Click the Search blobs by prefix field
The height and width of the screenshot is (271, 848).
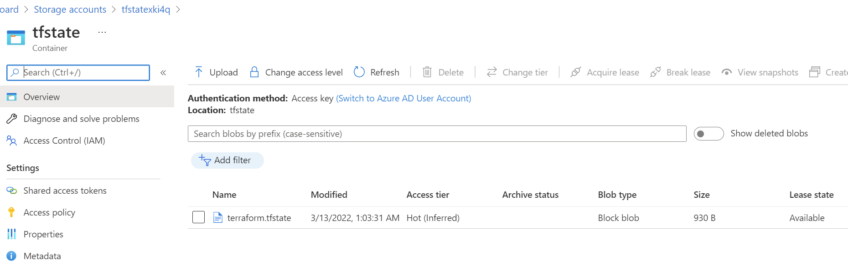[x=437, y=134]
